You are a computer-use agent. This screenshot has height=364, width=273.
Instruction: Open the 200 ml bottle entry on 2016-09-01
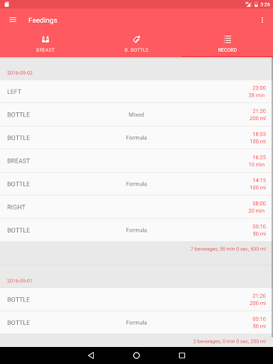(x=136, y=299)
